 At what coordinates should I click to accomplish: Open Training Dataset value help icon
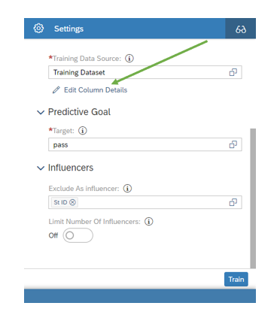pos(233,72)
